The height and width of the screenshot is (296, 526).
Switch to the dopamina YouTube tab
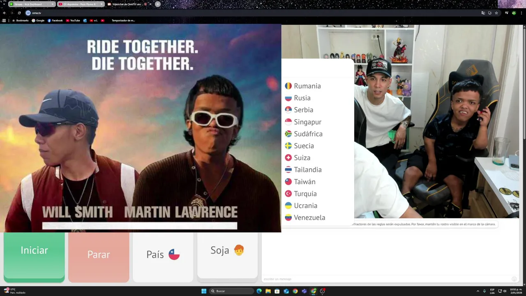coord(80,4)
